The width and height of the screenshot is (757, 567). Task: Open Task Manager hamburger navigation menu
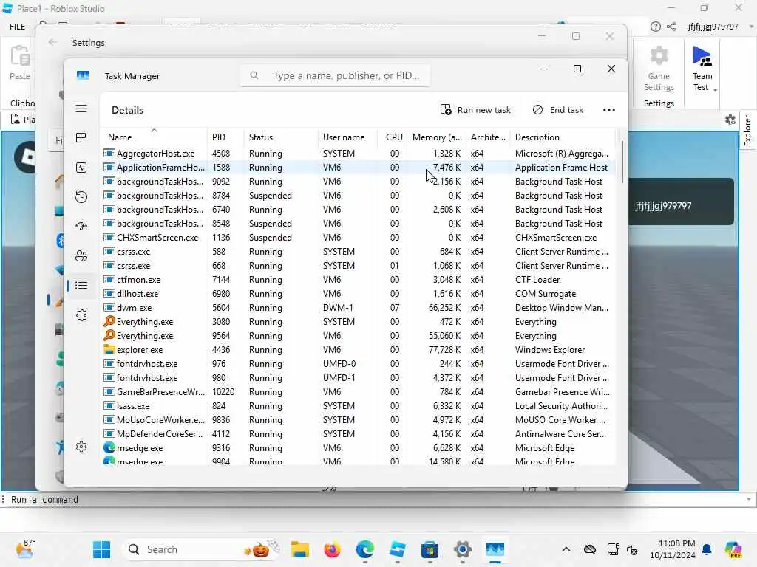(81, 109)
